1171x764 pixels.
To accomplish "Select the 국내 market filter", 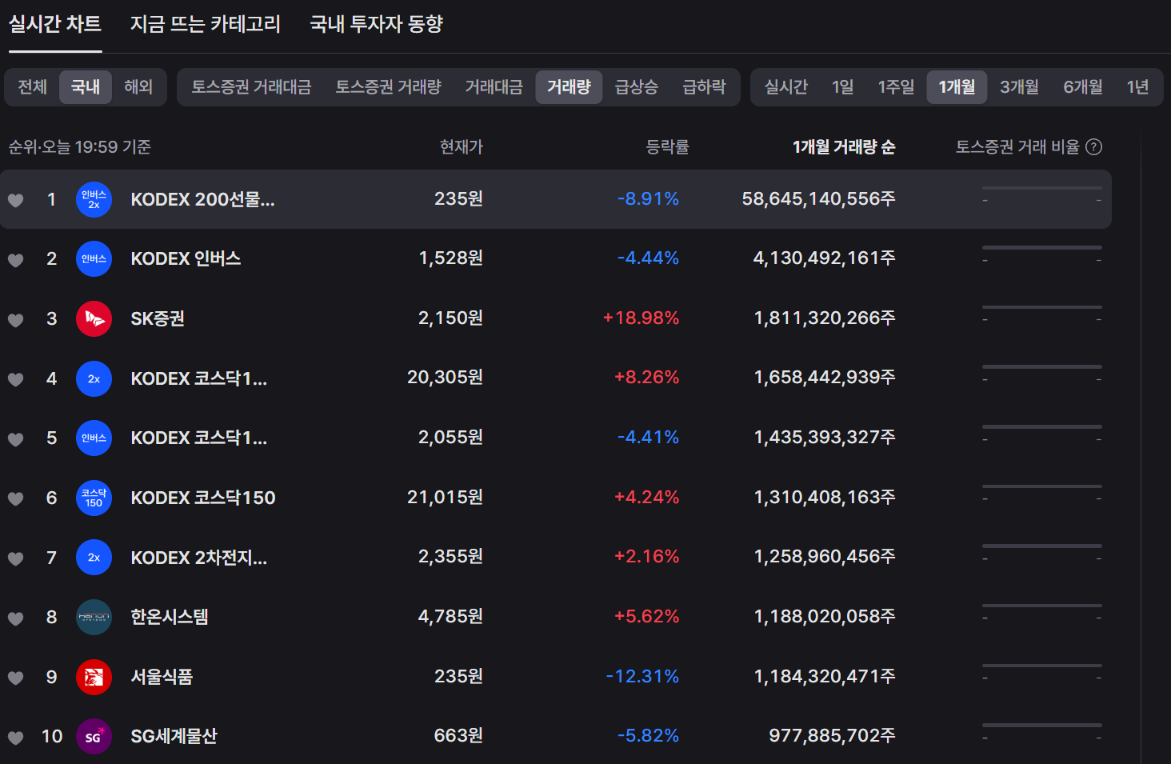I will click(86, 86).
